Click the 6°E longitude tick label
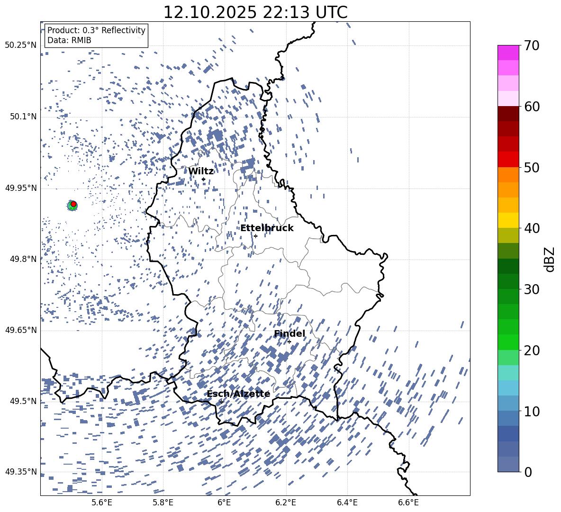561x512 pixels. (224, 502)
